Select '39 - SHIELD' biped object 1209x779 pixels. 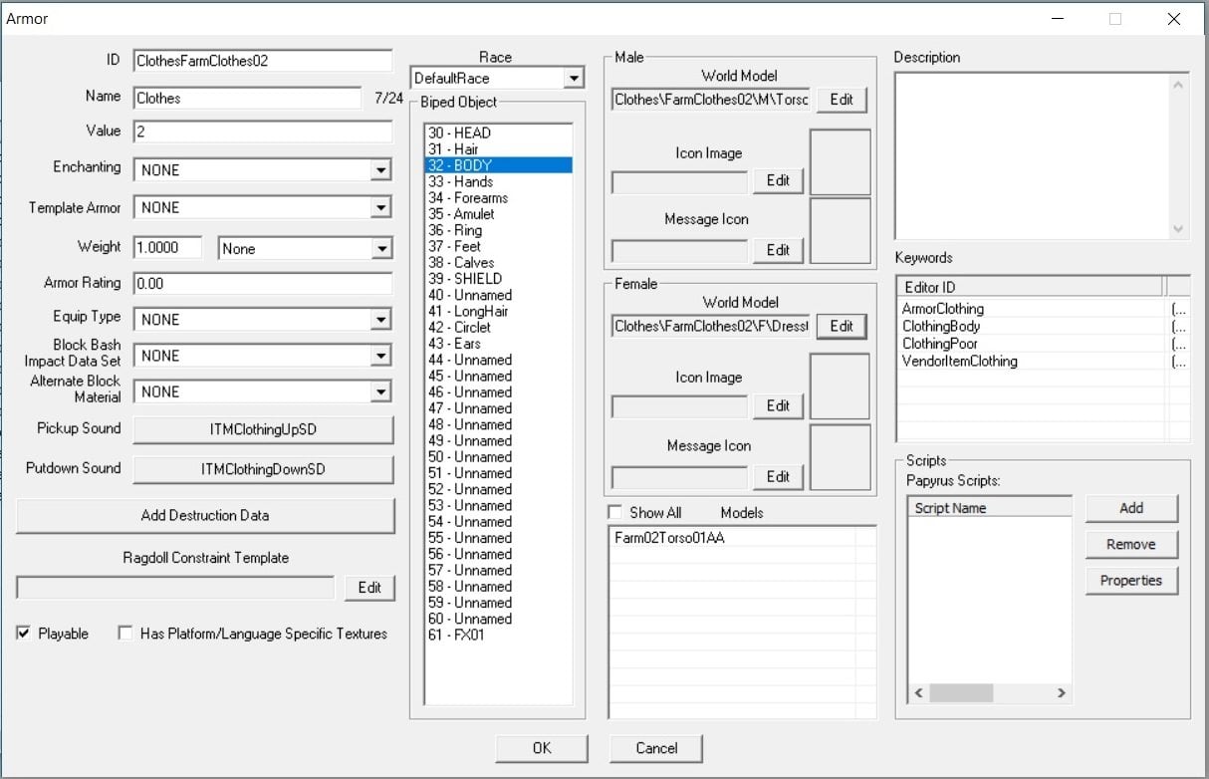[498, 279]
